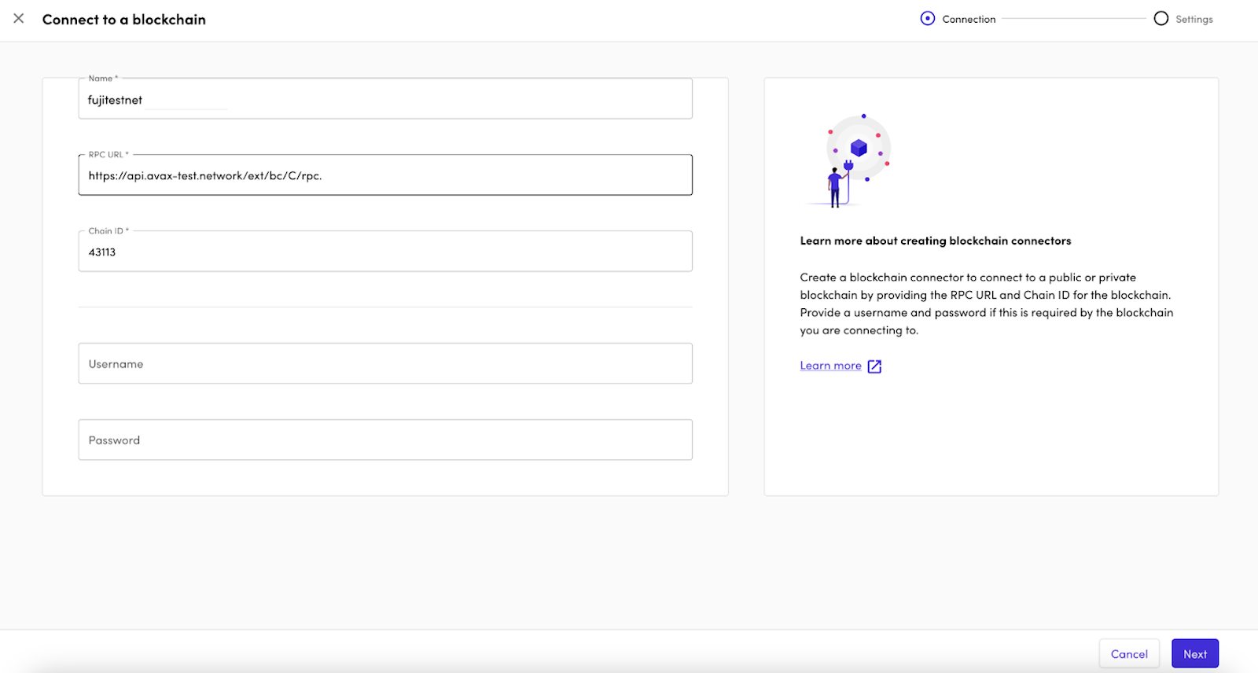Viewport: 1258px width, 673px height.
Task: Click the person holding a plug illustration
Action: click(x=837, y=187)
